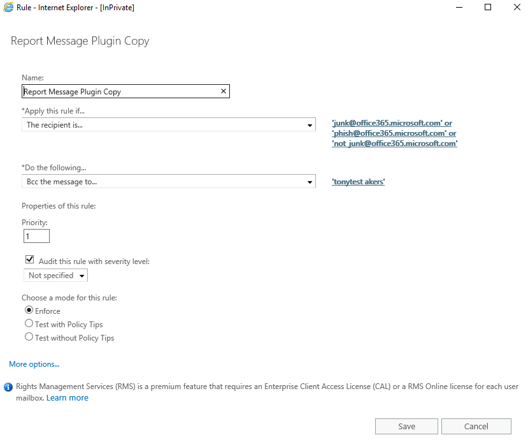The width and height of the screenshot is (528, 442).
Task: Open the 'More options...' link
Action: pos(34,364)
